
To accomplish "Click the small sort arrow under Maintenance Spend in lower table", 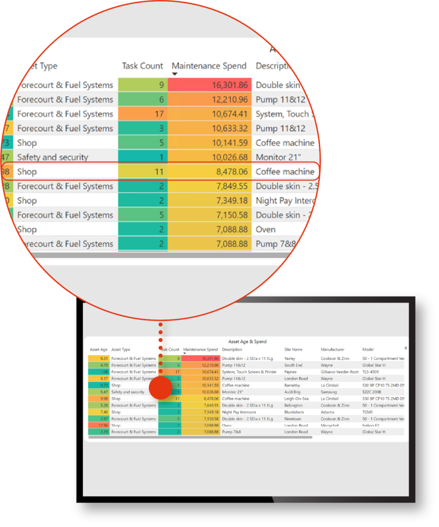I will pos(185,354).
